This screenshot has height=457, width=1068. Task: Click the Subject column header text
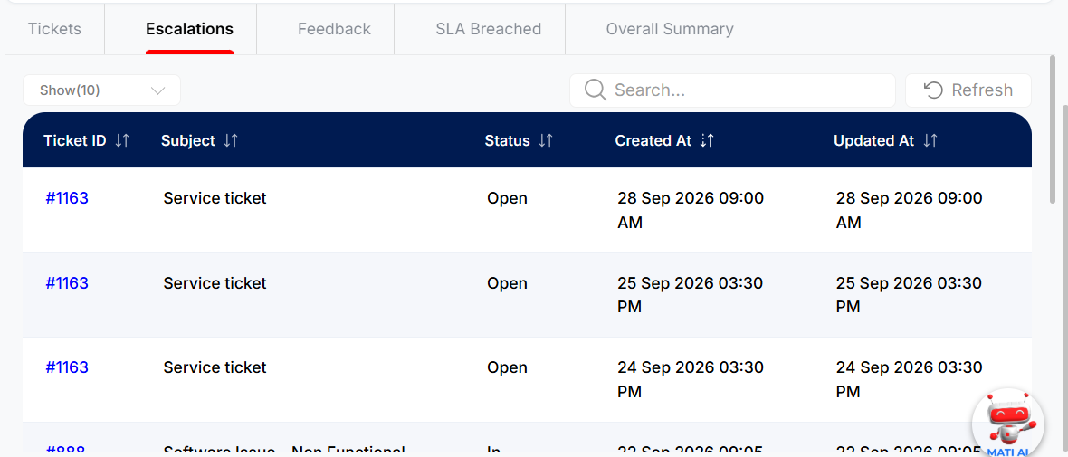point(188,140)
